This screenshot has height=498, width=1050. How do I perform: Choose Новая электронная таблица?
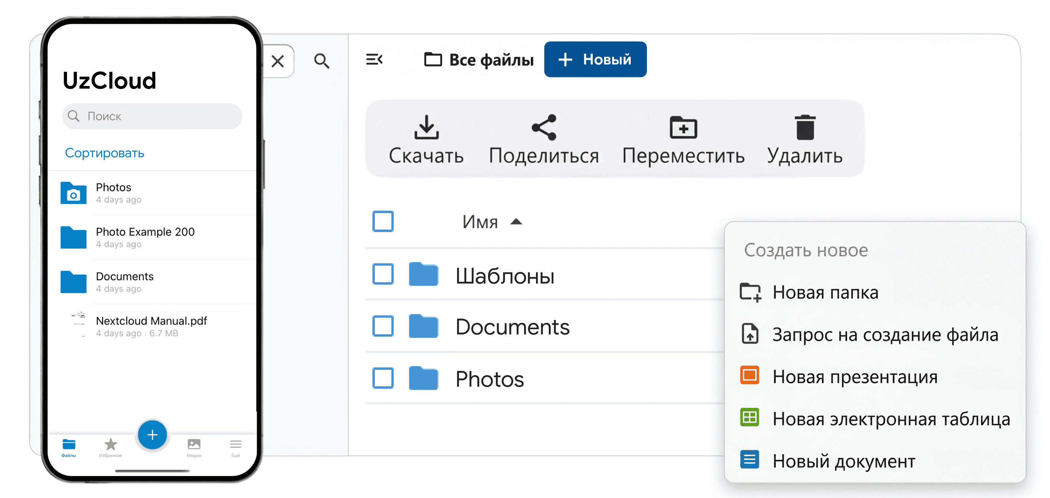[874, 419]
